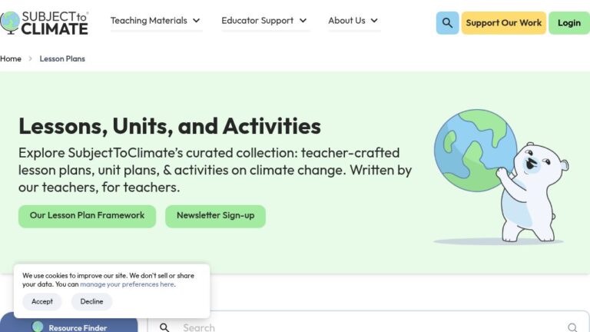Decline the cookies

(x=92, y=301)
